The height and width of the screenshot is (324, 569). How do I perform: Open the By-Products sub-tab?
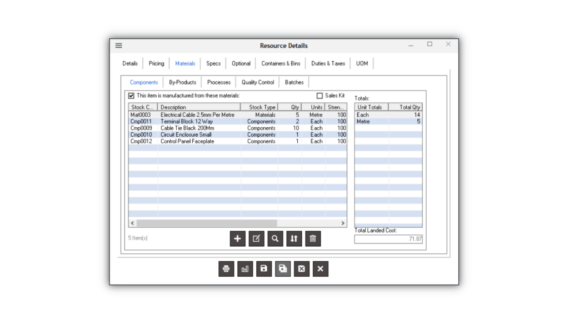pos(182,82)
